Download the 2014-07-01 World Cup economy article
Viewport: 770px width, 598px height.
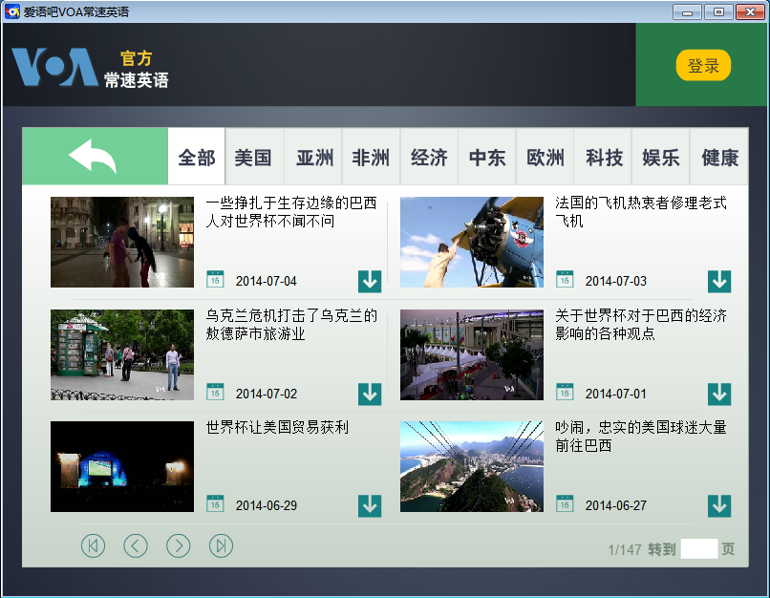719,394
